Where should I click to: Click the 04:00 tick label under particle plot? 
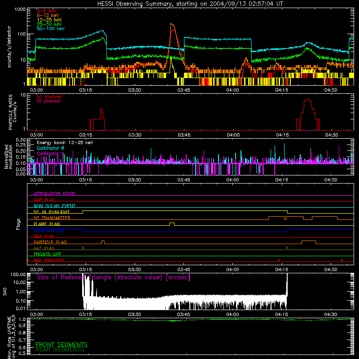(233, 135)
